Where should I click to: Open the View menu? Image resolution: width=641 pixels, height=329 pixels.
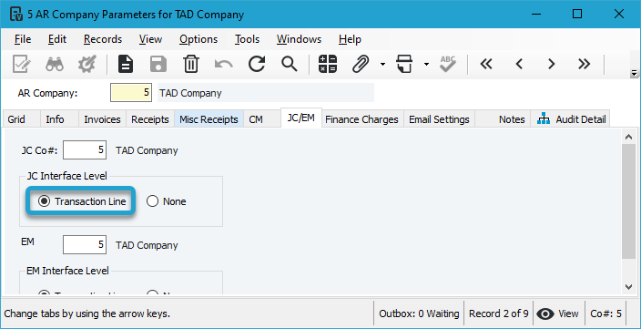(150, 39)
